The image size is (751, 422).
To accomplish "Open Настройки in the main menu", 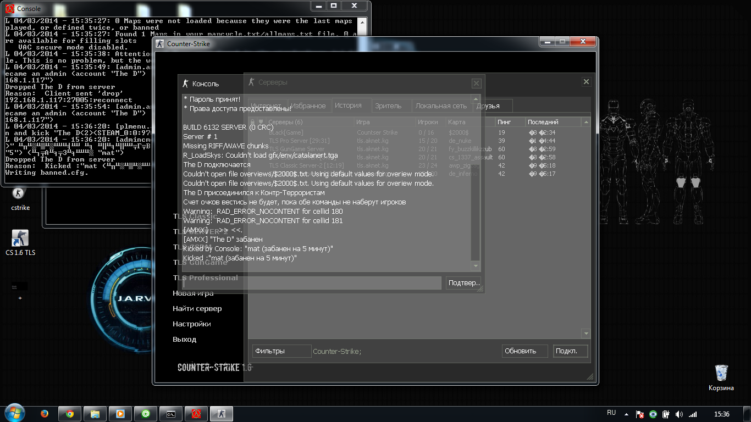I will tap(192, 324).
